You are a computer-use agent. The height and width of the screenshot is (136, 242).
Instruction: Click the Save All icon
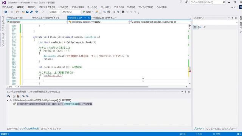tap(31, 12)
